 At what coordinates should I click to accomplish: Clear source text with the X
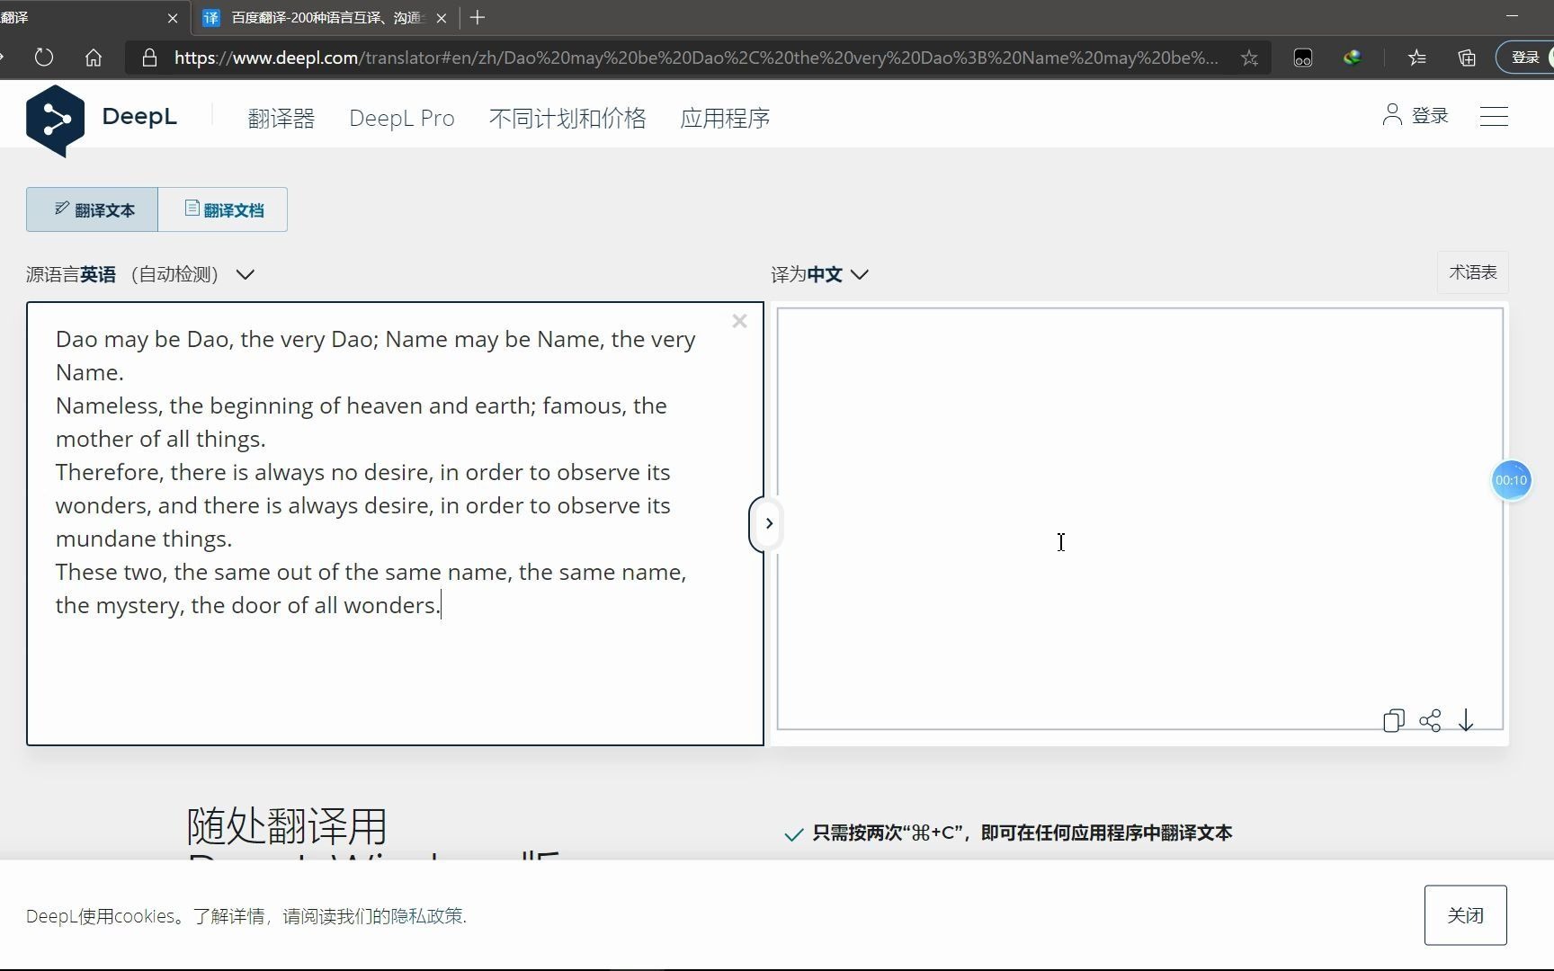coord(739,321)
